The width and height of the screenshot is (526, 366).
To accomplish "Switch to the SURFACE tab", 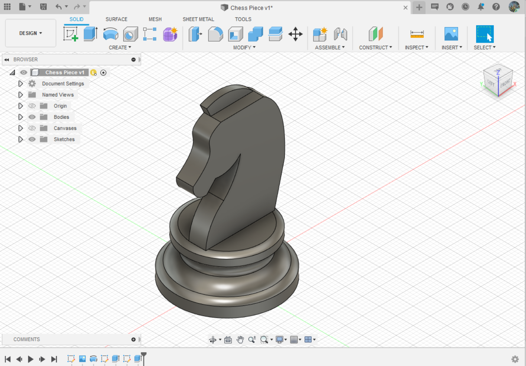I will 116,19.
